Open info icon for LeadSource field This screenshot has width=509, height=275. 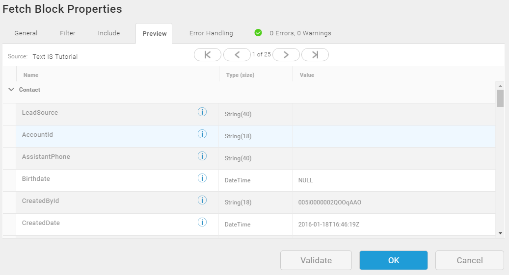point(202,112)
